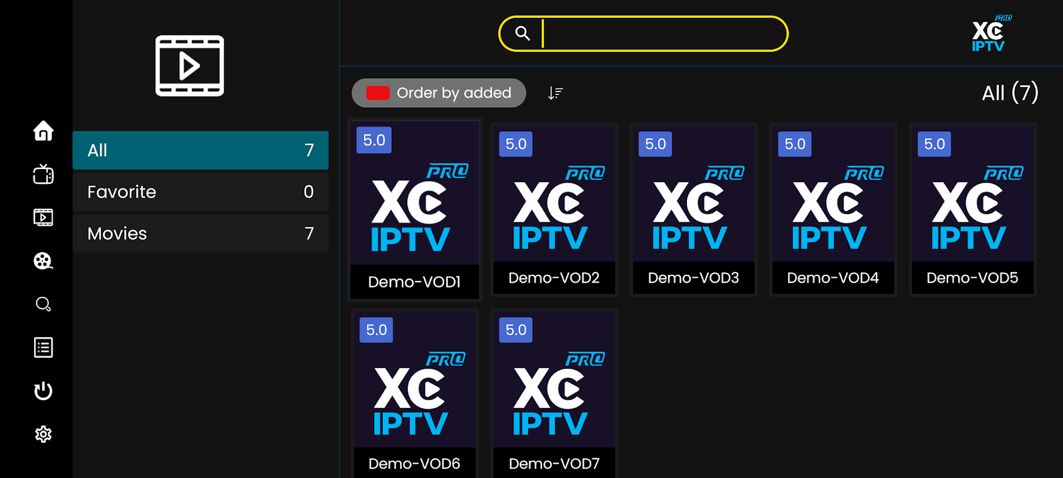1063x478 pixels.
Task: Click 5.0 rating badge on Demo-VOD6
Action: (x=376, y=330)
